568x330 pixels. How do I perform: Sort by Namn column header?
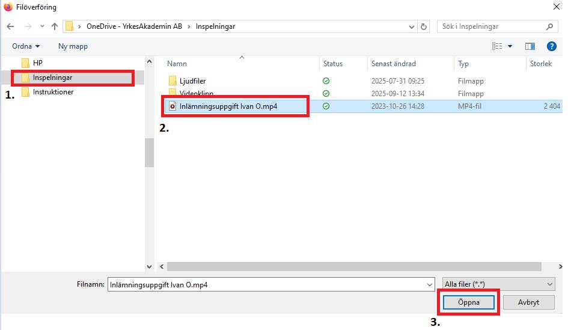click(x=177, y=64)
